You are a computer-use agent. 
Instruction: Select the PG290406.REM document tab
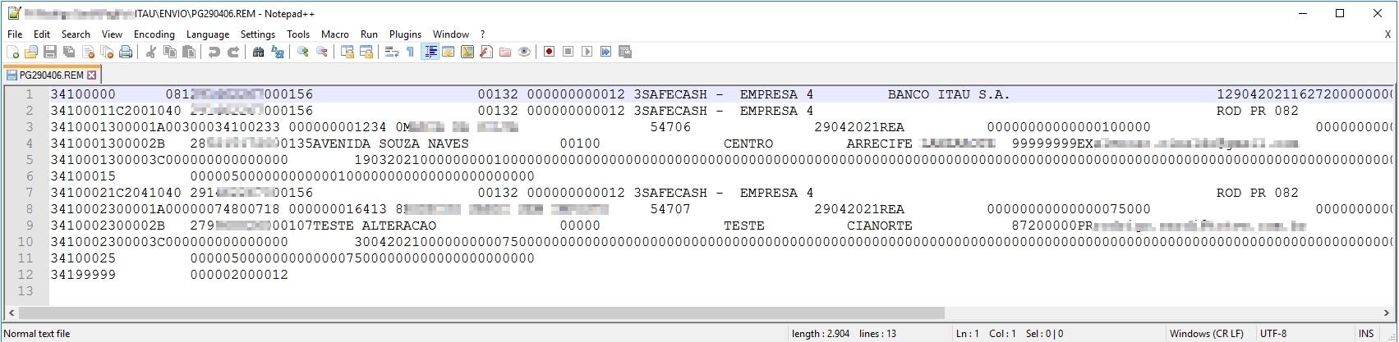(x=51, y=75)
